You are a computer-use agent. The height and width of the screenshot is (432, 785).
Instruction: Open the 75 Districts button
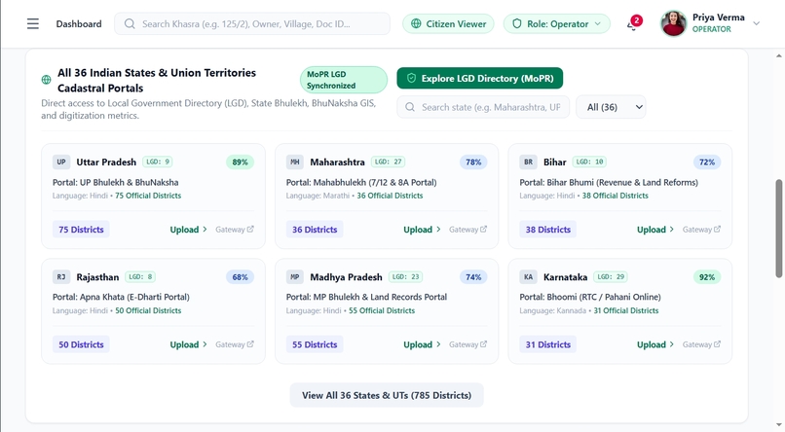tap(81, 230)
